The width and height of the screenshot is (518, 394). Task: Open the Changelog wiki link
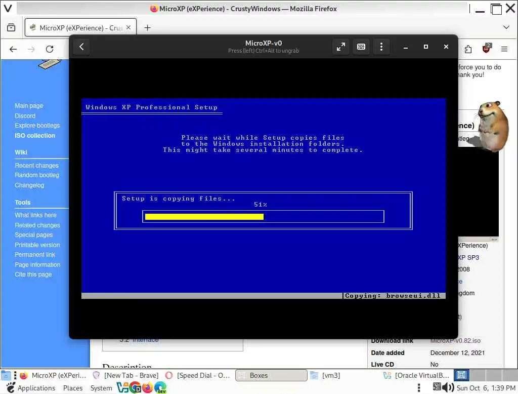pos(29,185)
